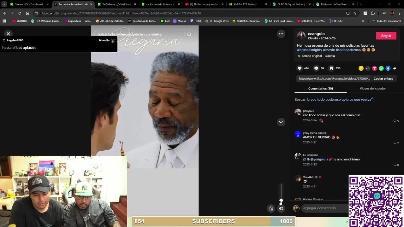This screenshot has width=404, height=227.
Task: Open the apps grid in bookmarks bar
Action: tap(4, 21)
